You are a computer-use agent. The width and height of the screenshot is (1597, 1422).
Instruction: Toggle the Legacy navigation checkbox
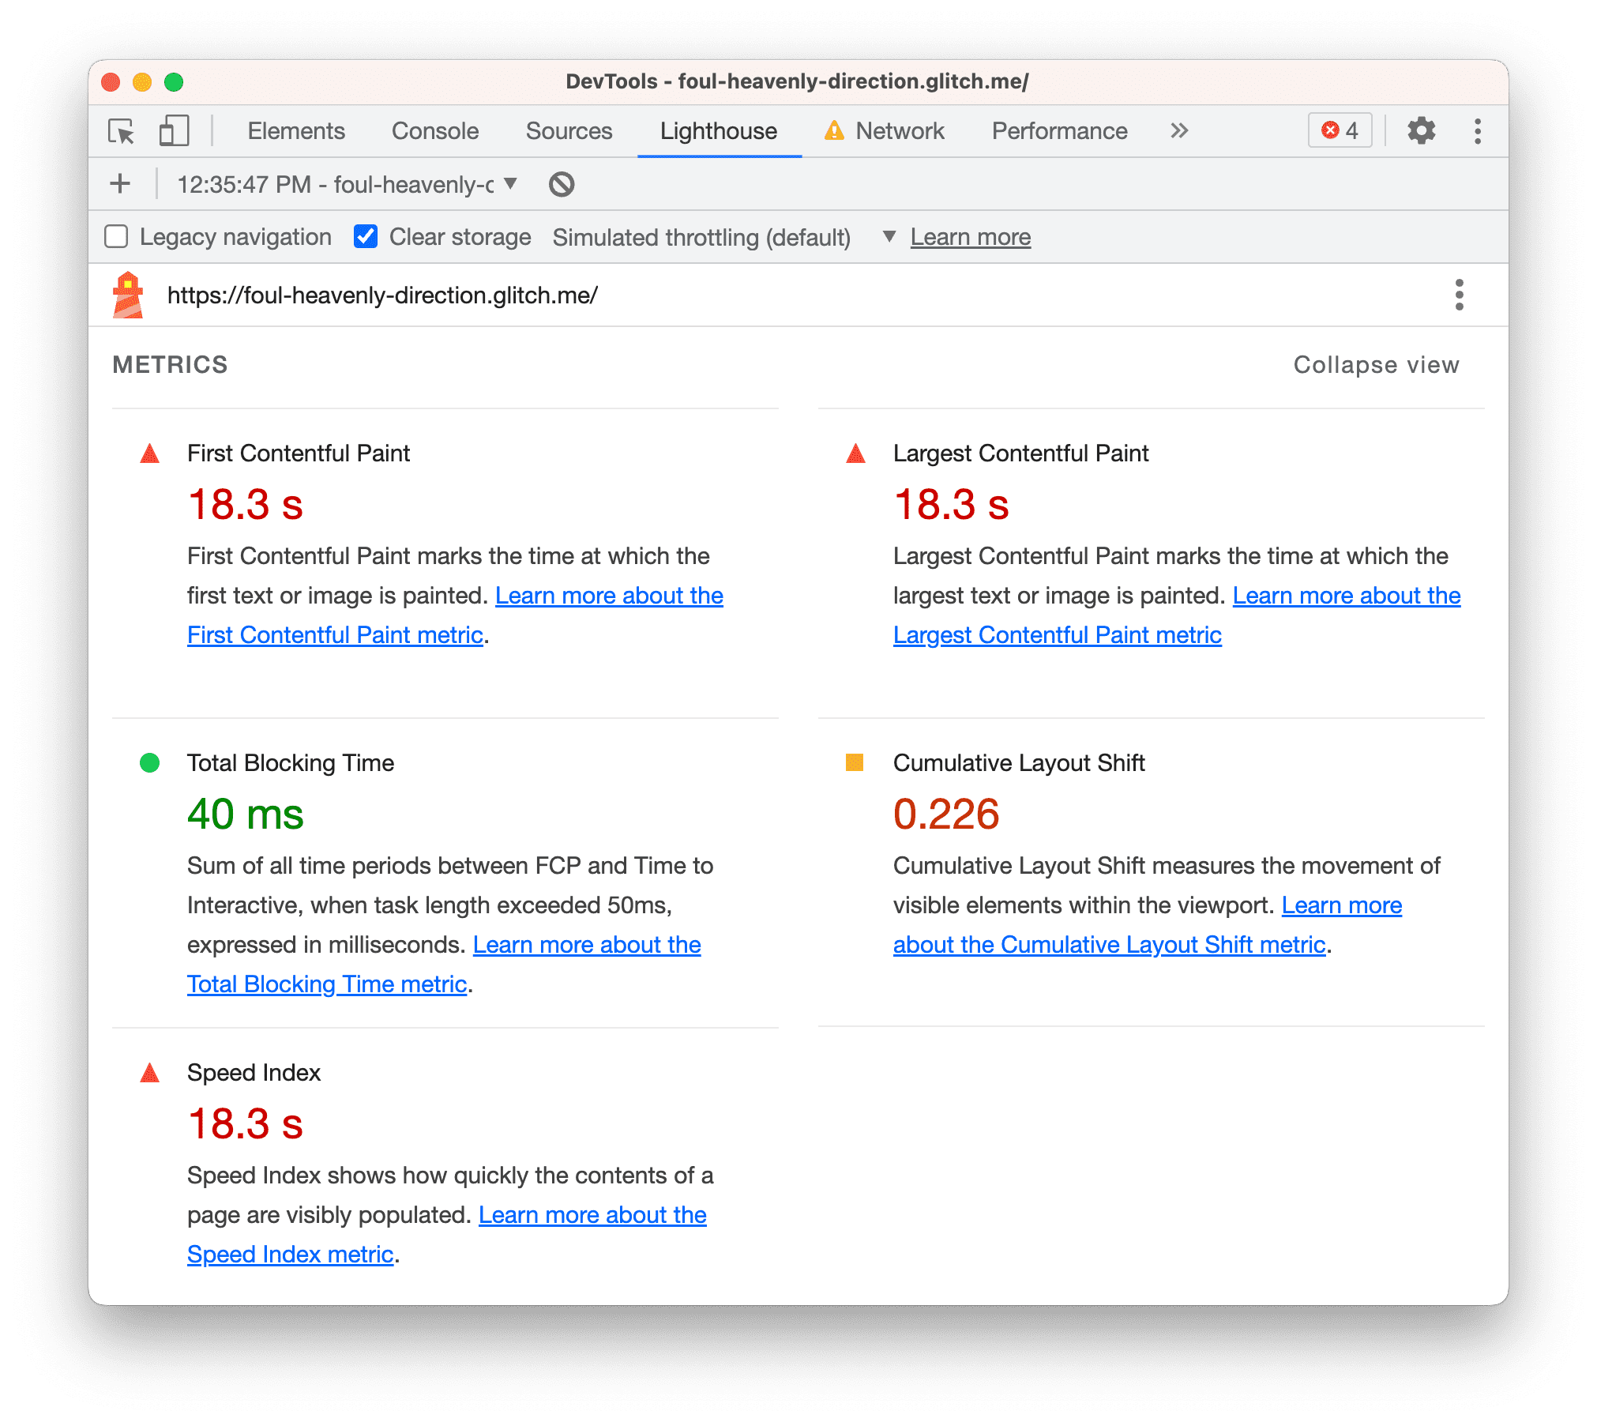117,236
